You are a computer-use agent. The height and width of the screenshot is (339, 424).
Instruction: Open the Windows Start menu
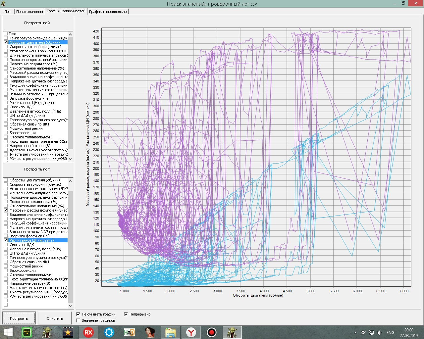pos(8,332)
